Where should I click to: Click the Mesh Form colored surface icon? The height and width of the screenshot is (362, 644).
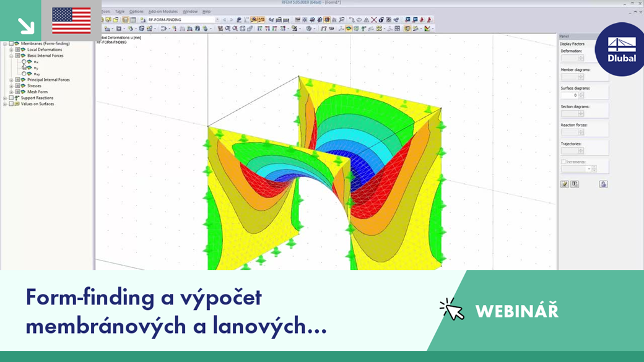click(23, 92)
